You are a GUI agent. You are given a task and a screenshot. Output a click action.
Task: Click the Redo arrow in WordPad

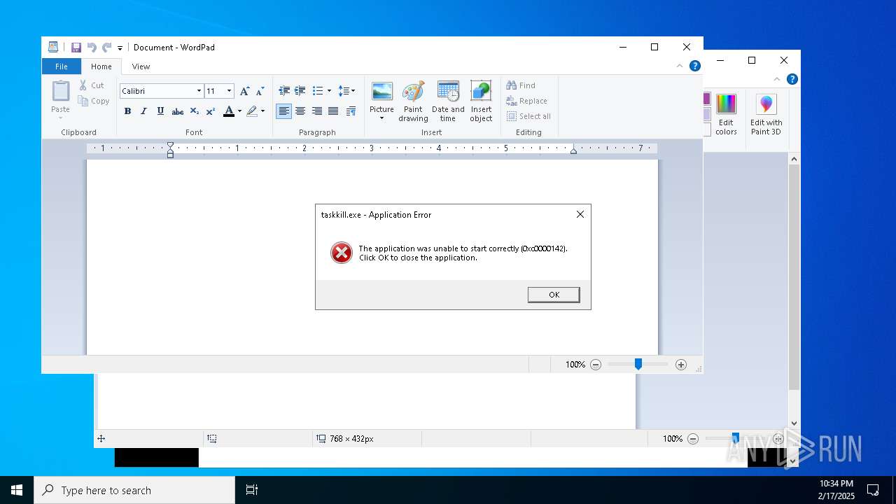coord(106,48)
